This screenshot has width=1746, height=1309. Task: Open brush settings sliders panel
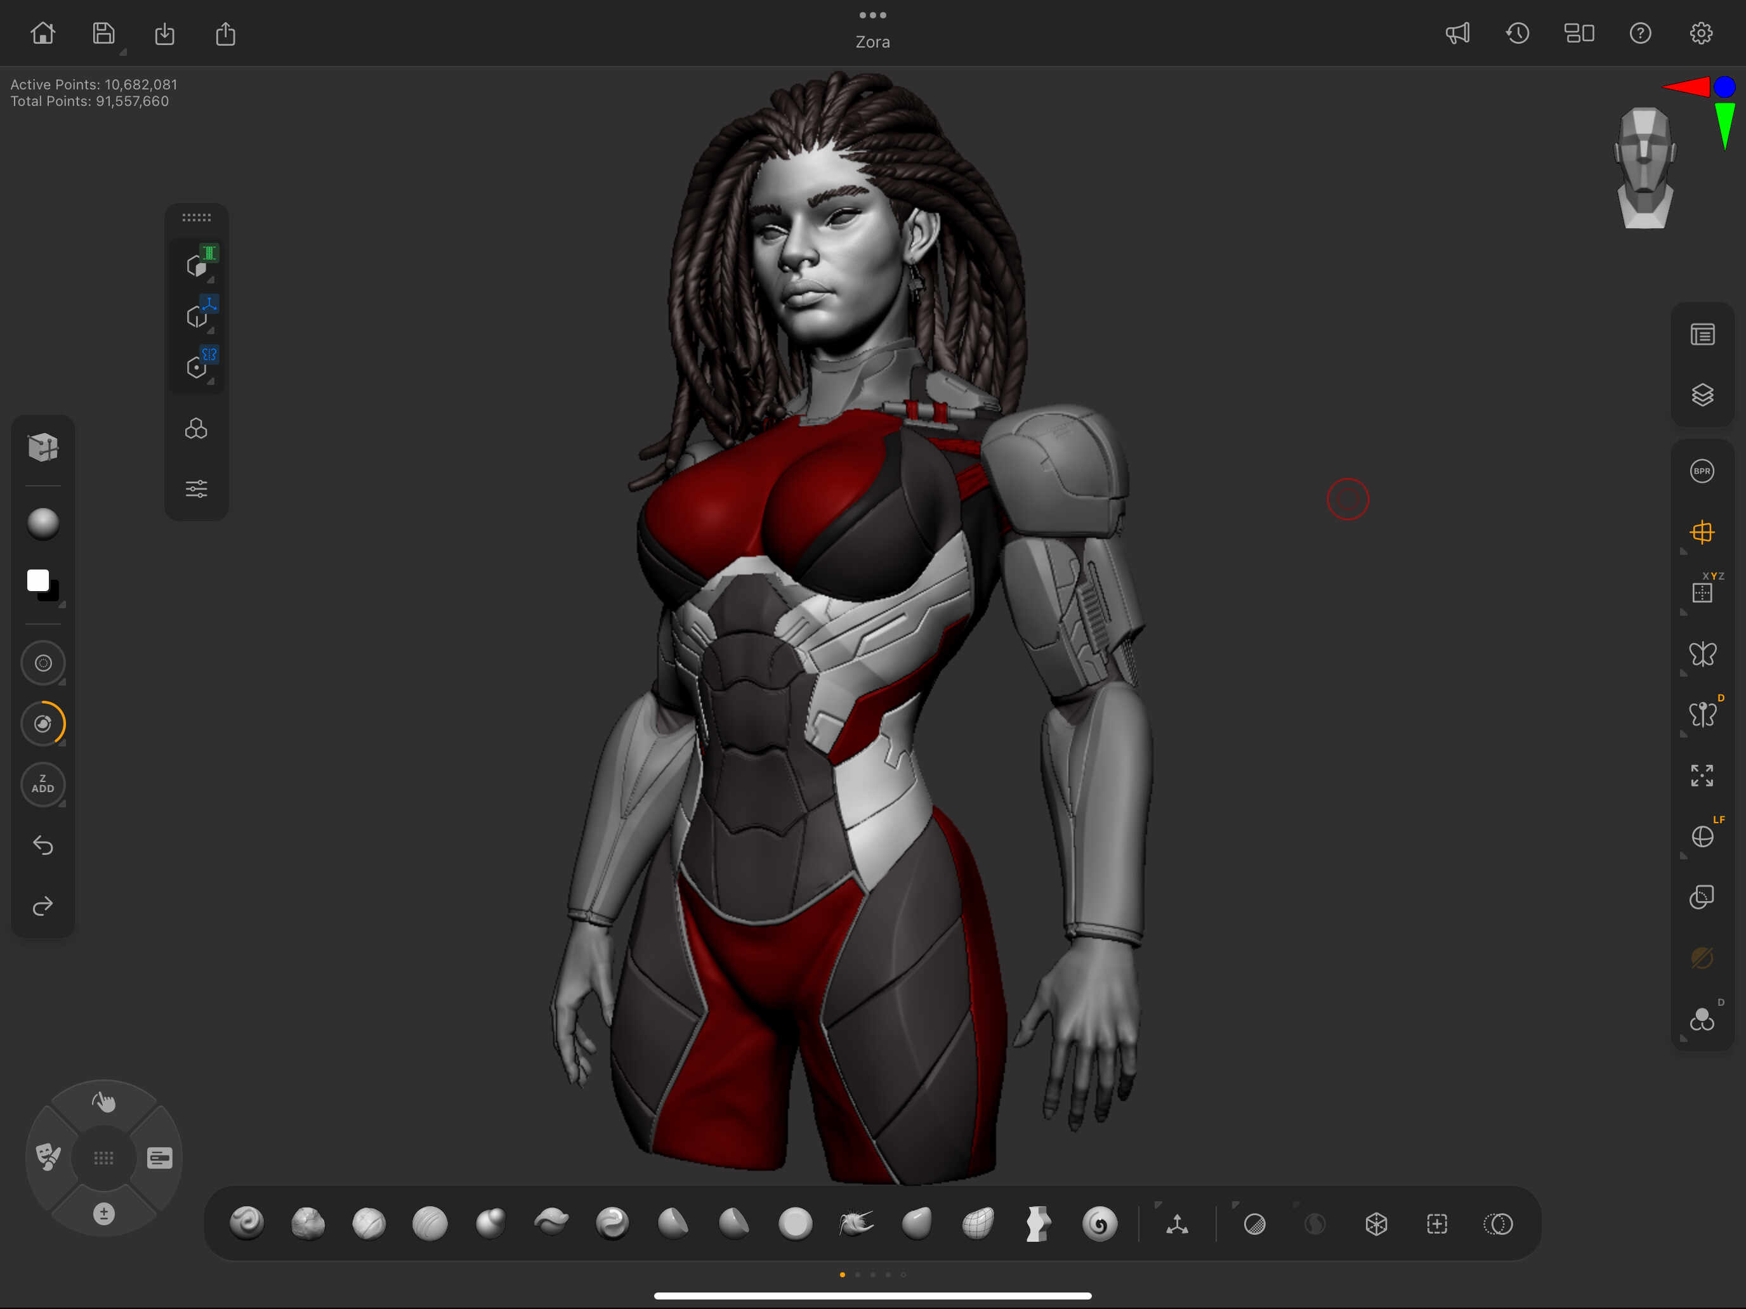tap(196, 489)
